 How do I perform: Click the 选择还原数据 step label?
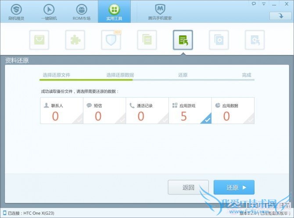point(120,75)
